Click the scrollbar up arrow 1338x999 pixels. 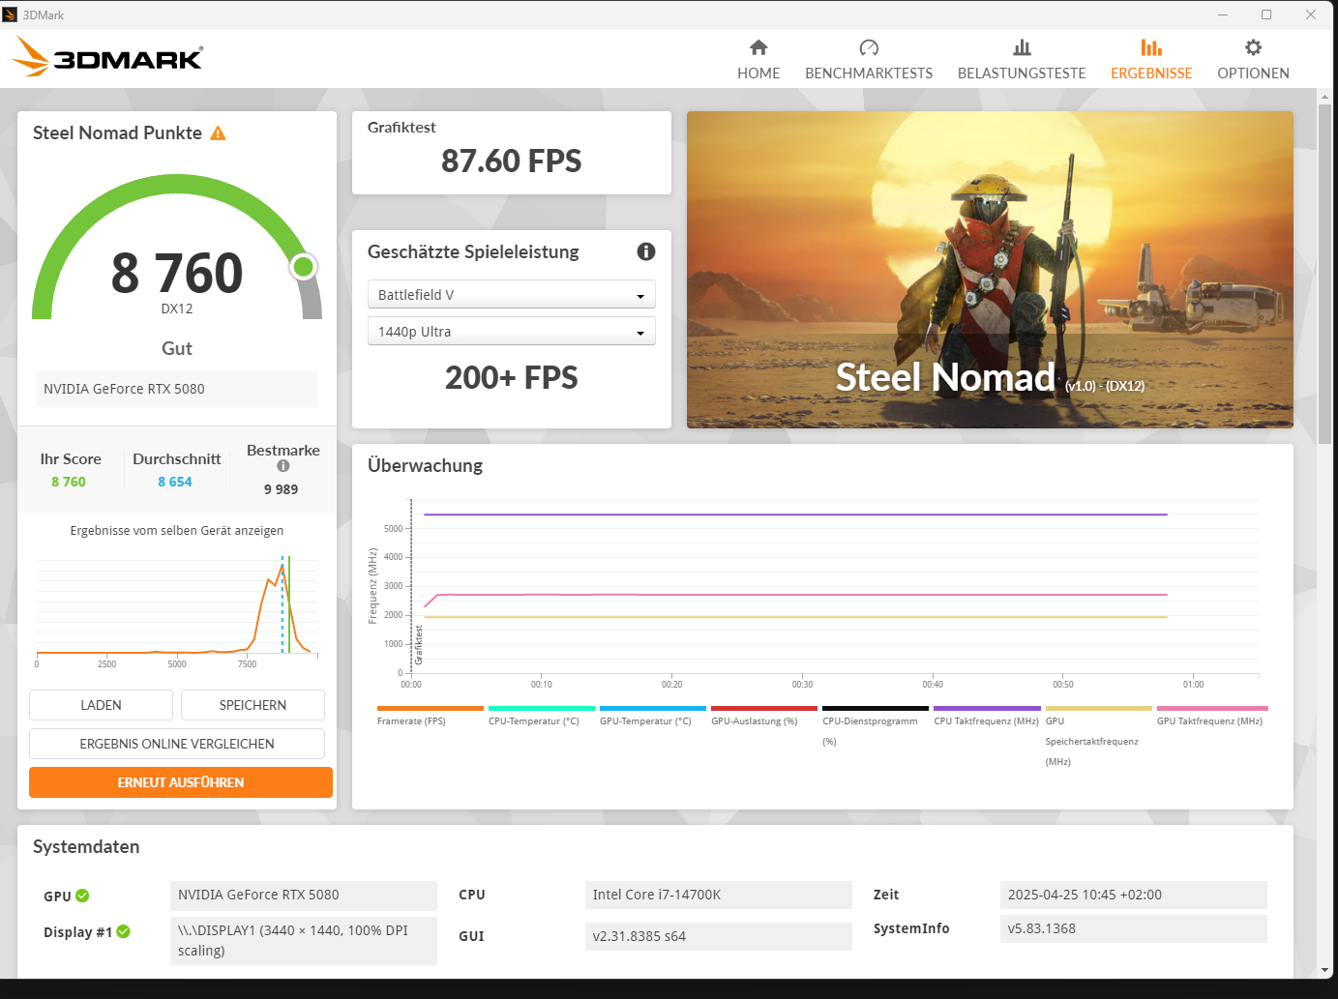(x=1324, y=97)
